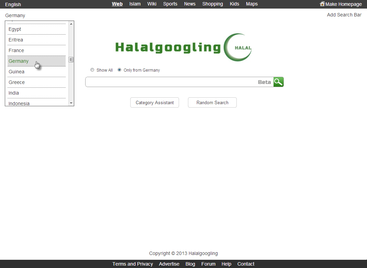Choose Eritrea in the country list
The image size is (367, 268).
pos(36,40)
